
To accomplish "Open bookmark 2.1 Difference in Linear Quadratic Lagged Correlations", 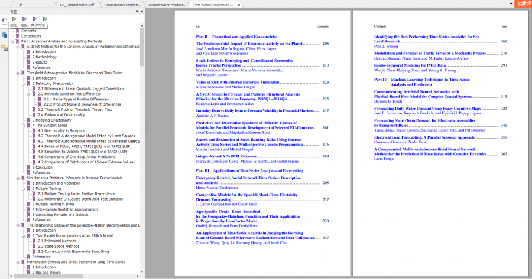I will pos(81,88).
